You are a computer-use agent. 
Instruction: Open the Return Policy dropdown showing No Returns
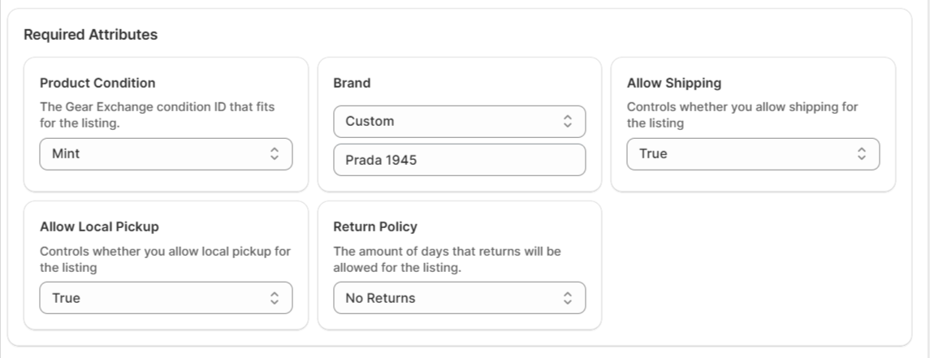[x=459, y=298]
